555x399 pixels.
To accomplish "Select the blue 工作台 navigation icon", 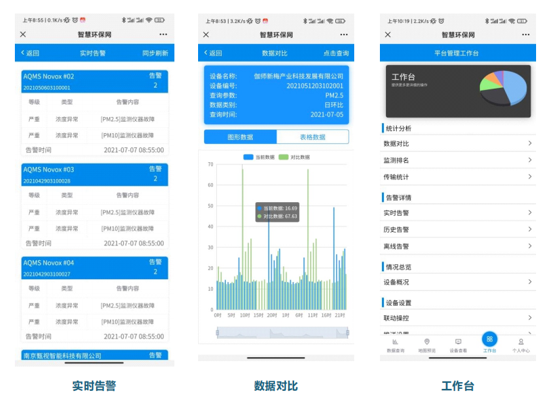I will pyautogui.click(x=489, y=340).
